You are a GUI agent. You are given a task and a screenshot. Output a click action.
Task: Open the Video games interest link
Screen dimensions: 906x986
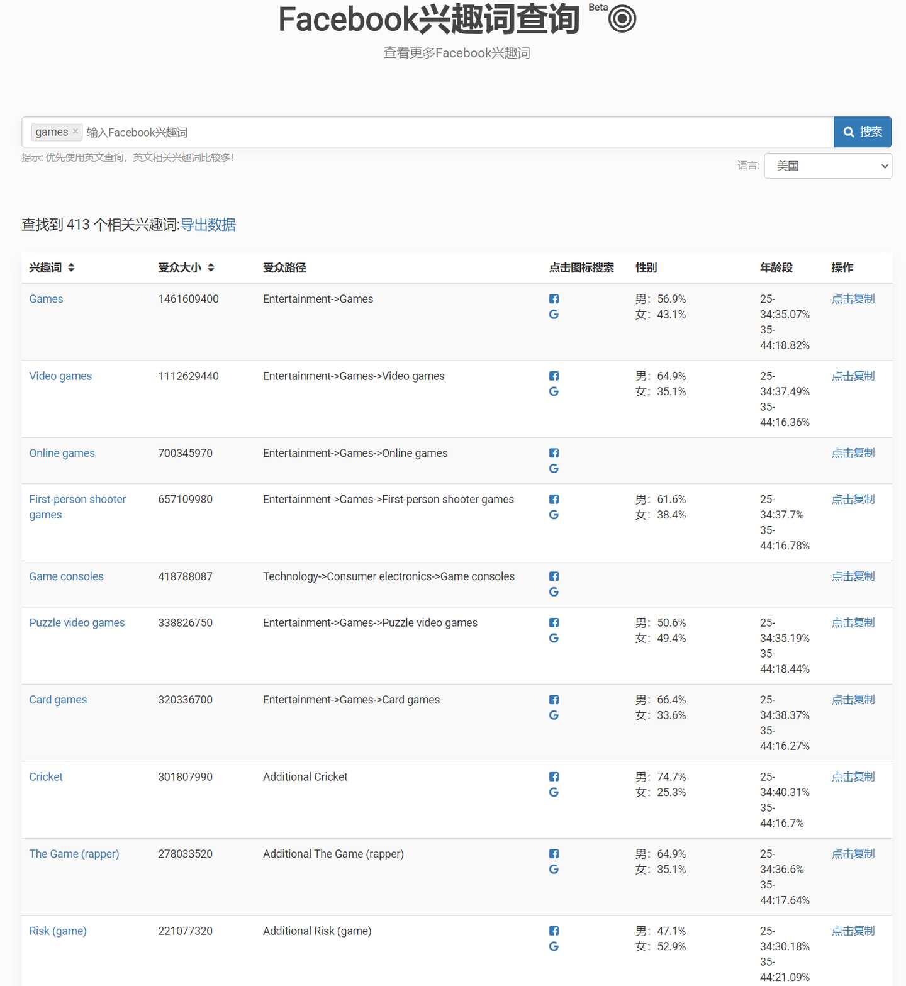(x=60, y=376)
